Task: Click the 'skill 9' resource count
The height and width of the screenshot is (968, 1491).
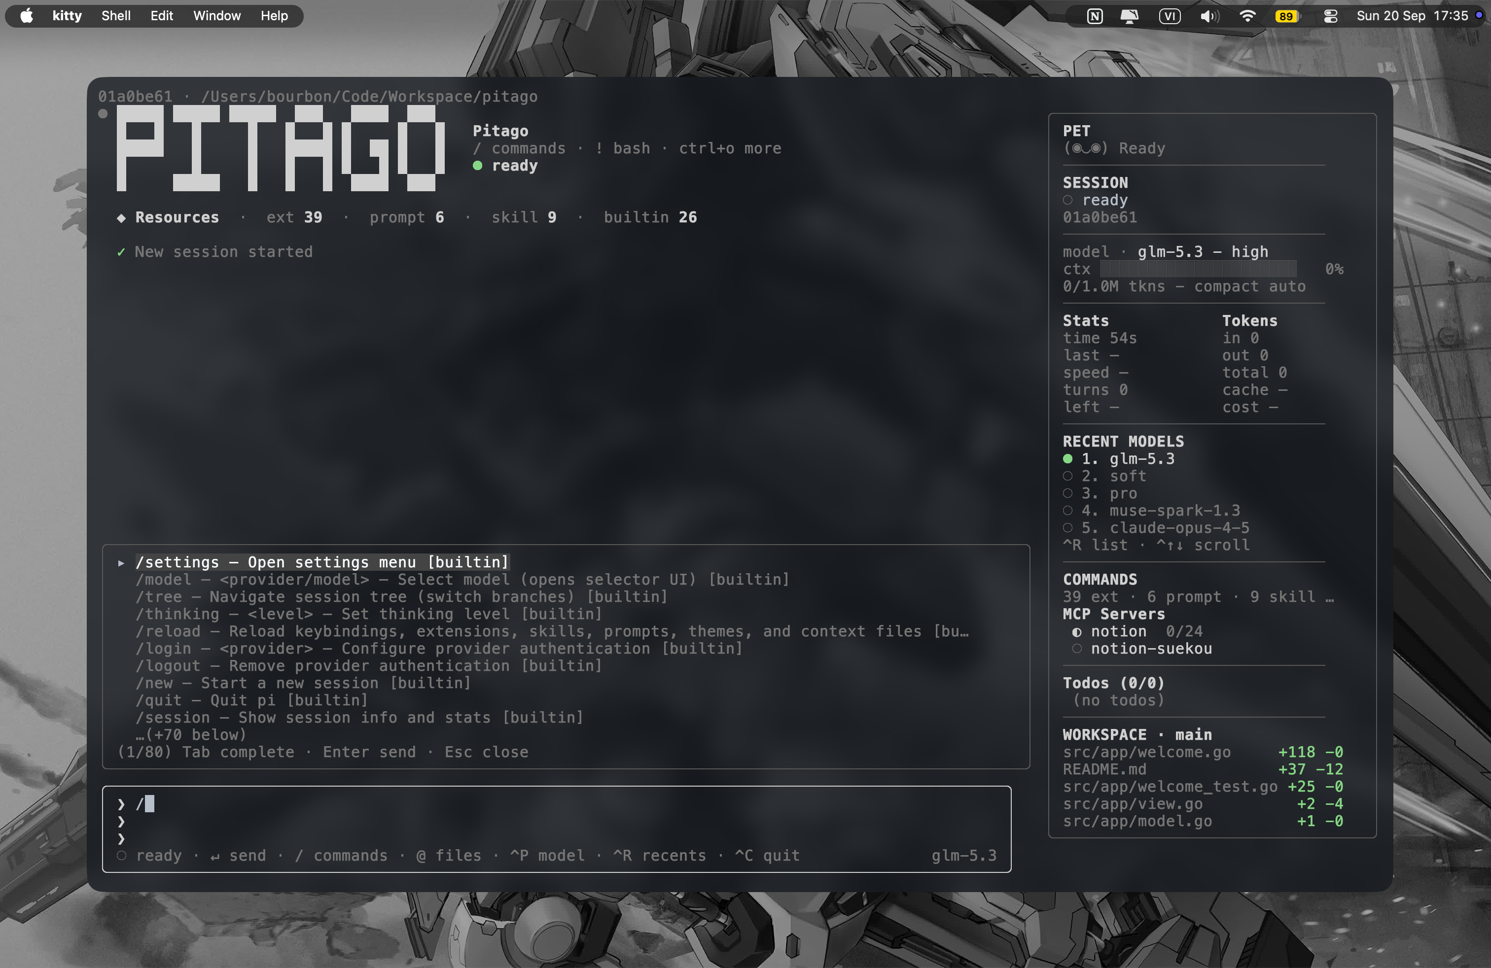Action: [524, 217]
